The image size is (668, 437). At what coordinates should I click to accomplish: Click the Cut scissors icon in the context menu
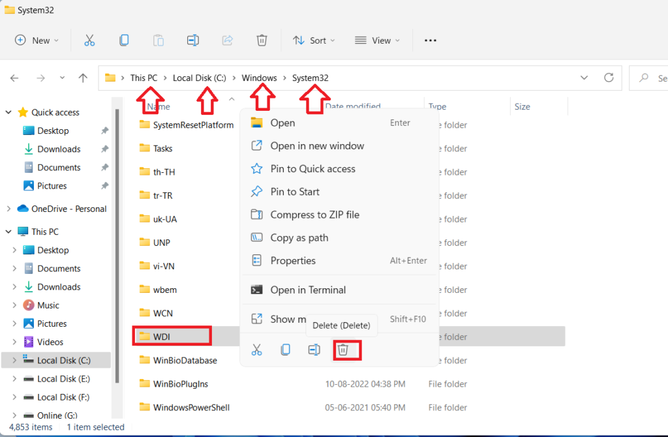tap(256, 350)
